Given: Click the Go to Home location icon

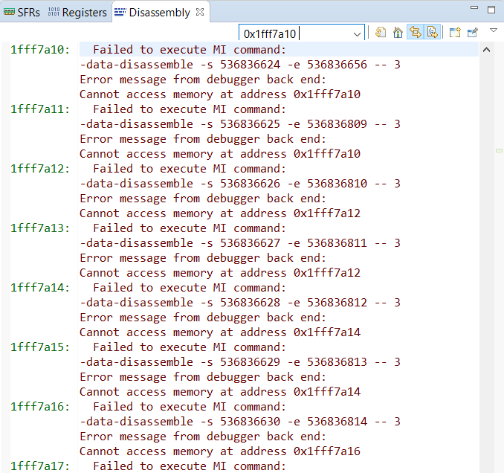Looking at the screenshot, I should pyautogui.click(x=398, y=33).
